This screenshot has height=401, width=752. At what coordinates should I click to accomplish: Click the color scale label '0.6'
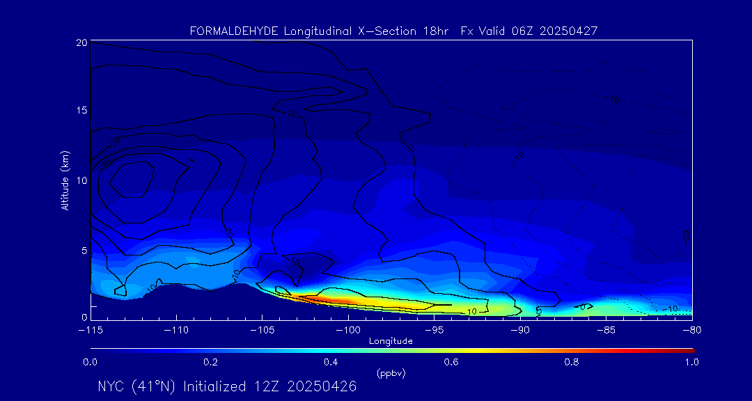(x=452, y=363)
